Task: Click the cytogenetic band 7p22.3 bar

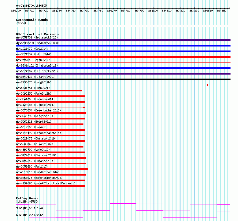Action: click(123, 26)
